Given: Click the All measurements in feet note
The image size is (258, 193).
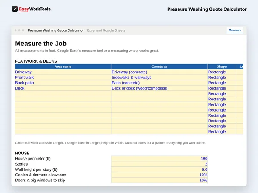Looking at the screenshot, I should 87,51.
